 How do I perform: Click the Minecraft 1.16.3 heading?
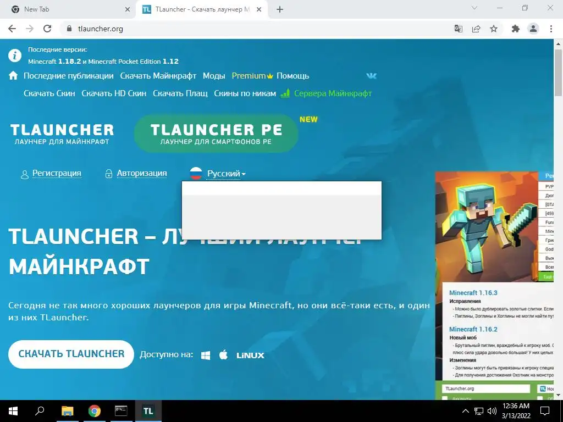pos(473,293)
